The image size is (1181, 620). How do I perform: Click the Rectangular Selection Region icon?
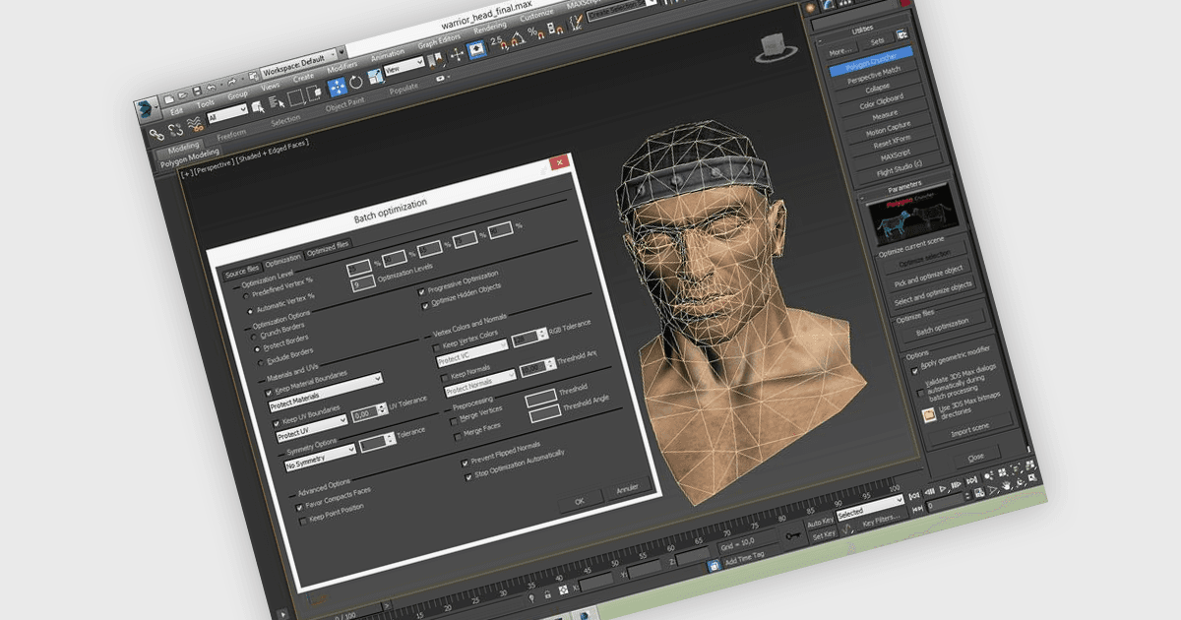tap(296, 97)
